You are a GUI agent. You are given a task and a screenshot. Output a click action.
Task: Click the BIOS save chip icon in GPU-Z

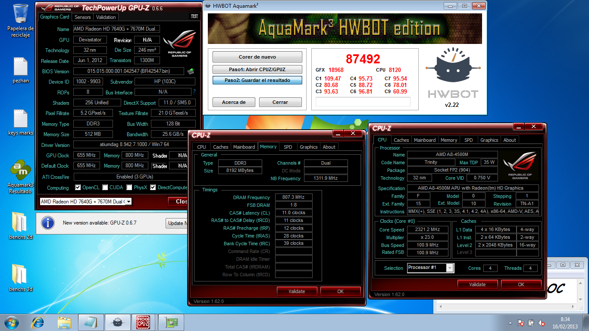pos(190,71)
